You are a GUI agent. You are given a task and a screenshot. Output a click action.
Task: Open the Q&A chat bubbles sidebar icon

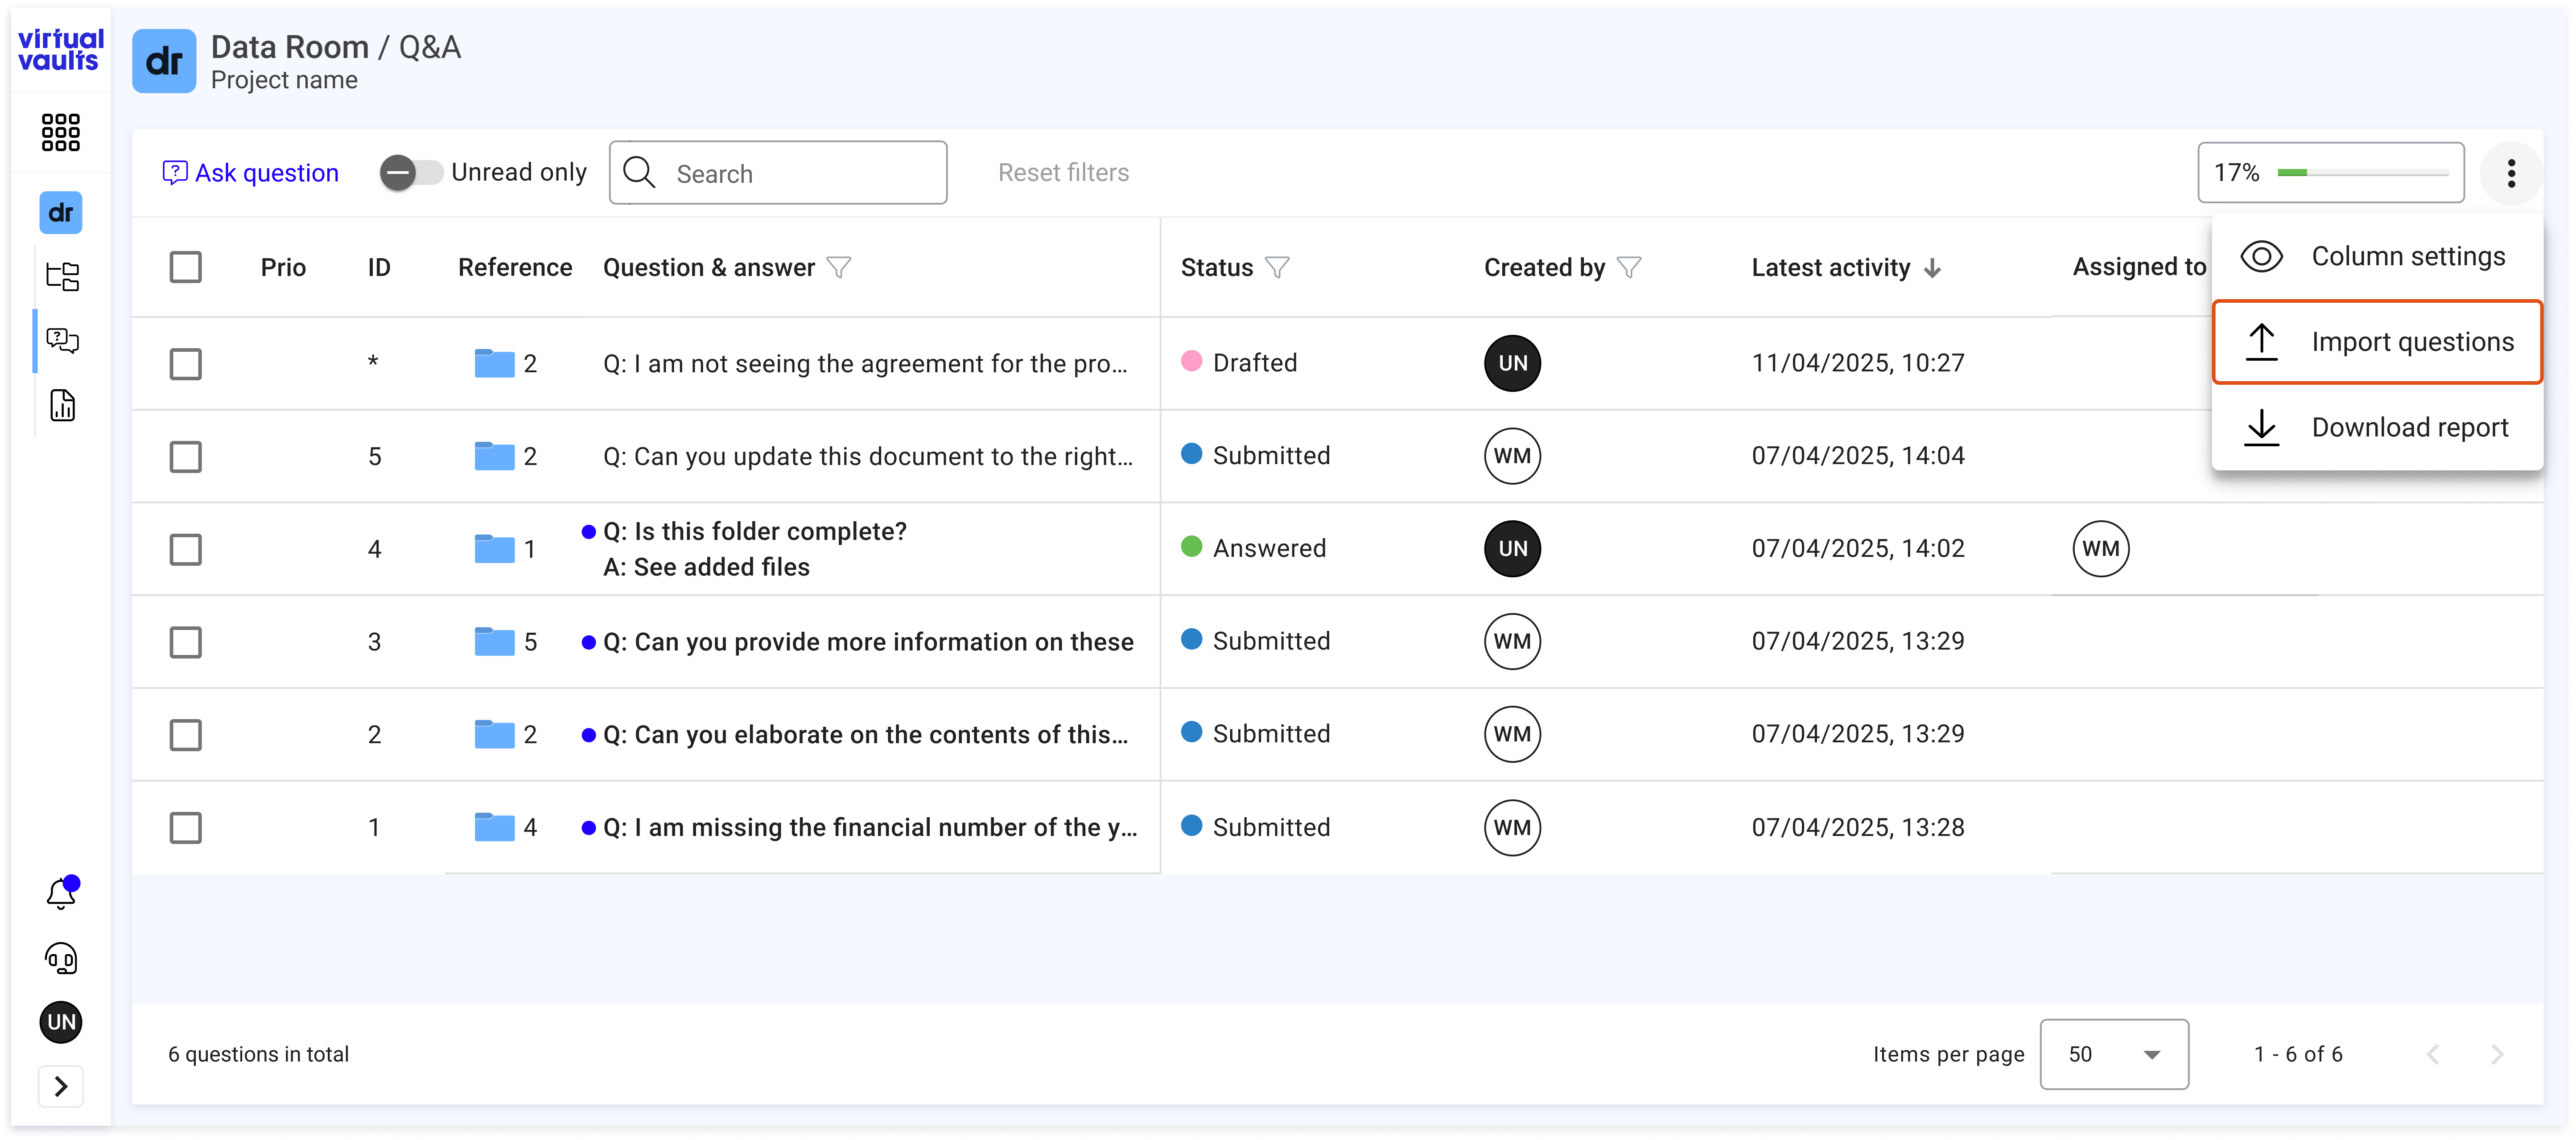point(62,341)
